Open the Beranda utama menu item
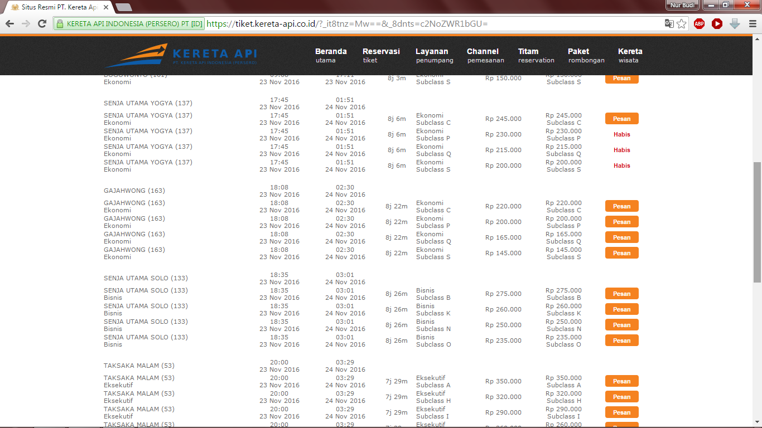Screen dimensions: 762x428 point(330,55)
